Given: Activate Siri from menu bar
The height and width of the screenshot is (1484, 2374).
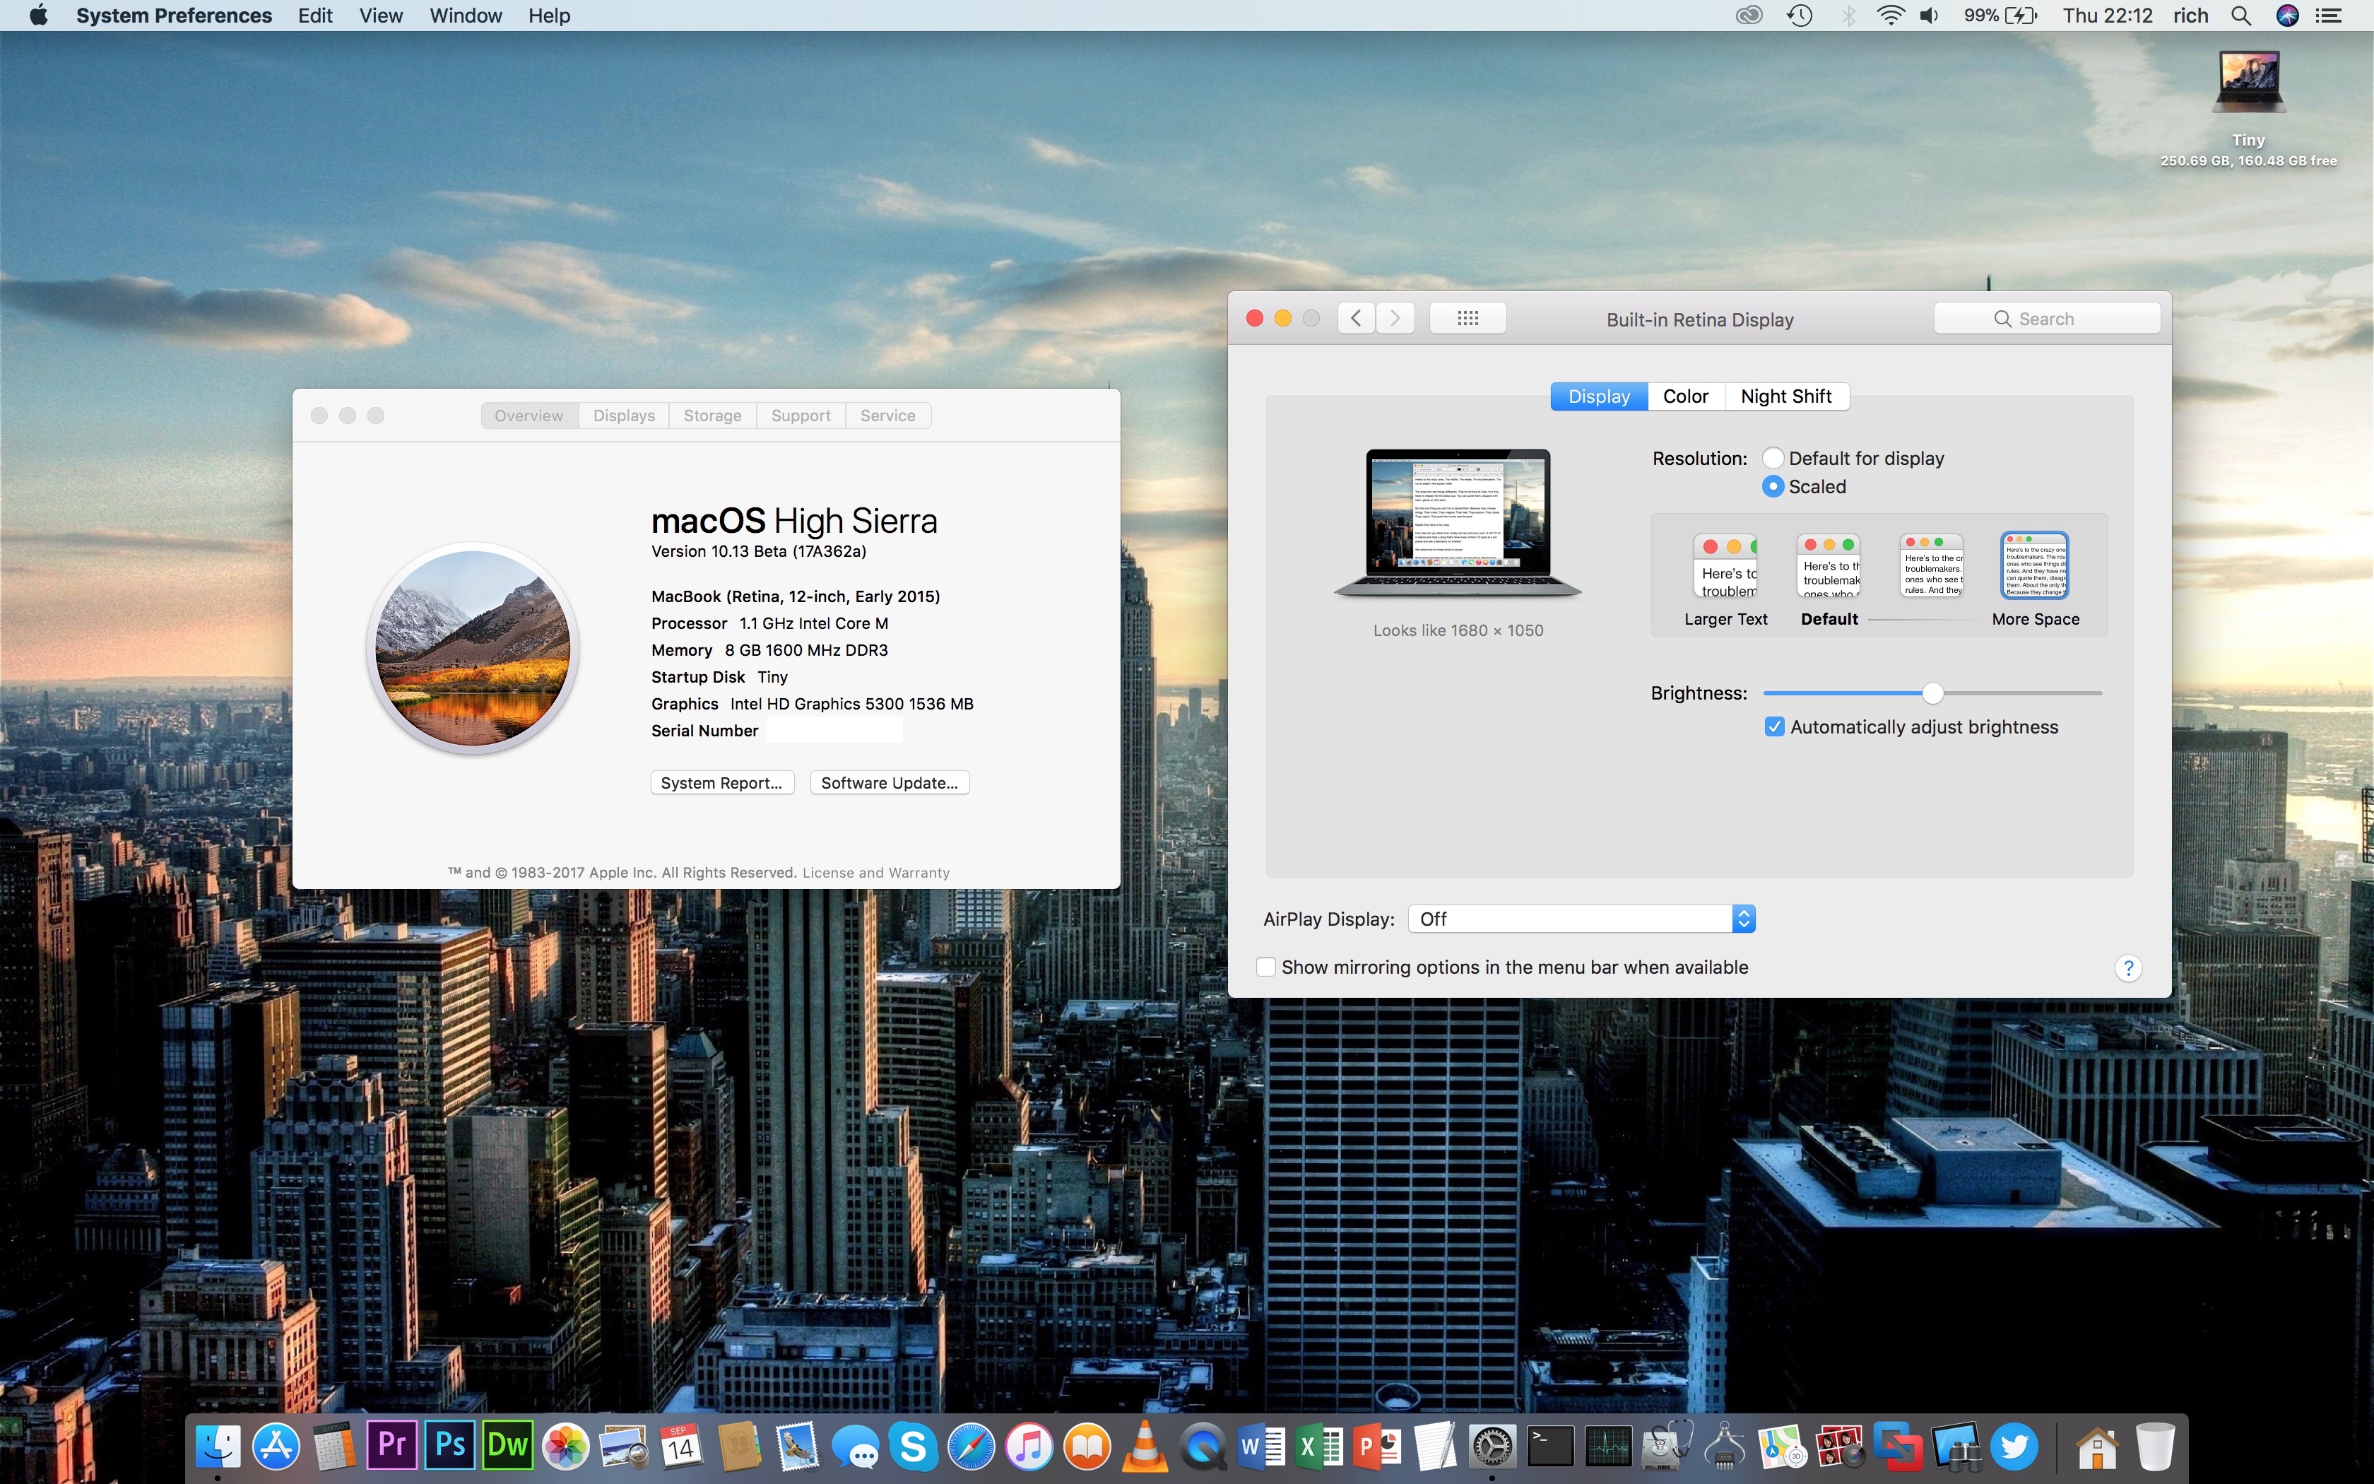Looking at the screenshot, I should pos(2288,16).
